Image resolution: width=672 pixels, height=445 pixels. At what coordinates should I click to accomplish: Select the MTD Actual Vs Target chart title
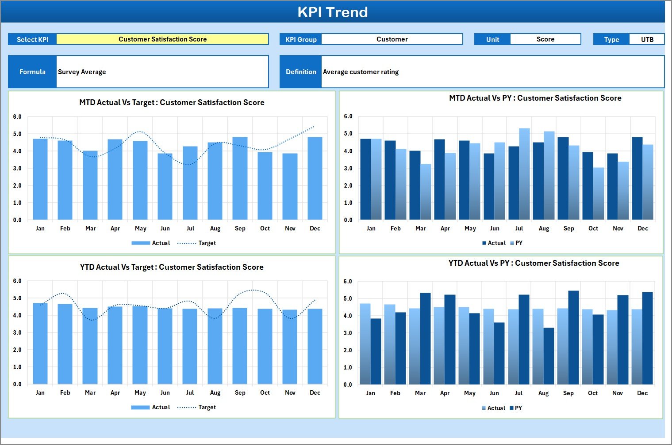pyautogui.click(x=172, y=102)
